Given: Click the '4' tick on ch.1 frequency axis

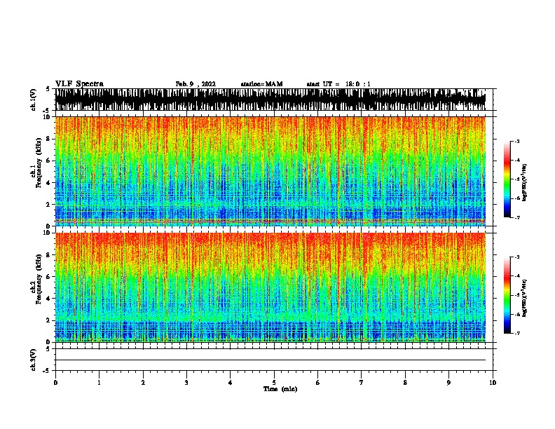Looking at the screenshot, I should [x=48, y=183].
